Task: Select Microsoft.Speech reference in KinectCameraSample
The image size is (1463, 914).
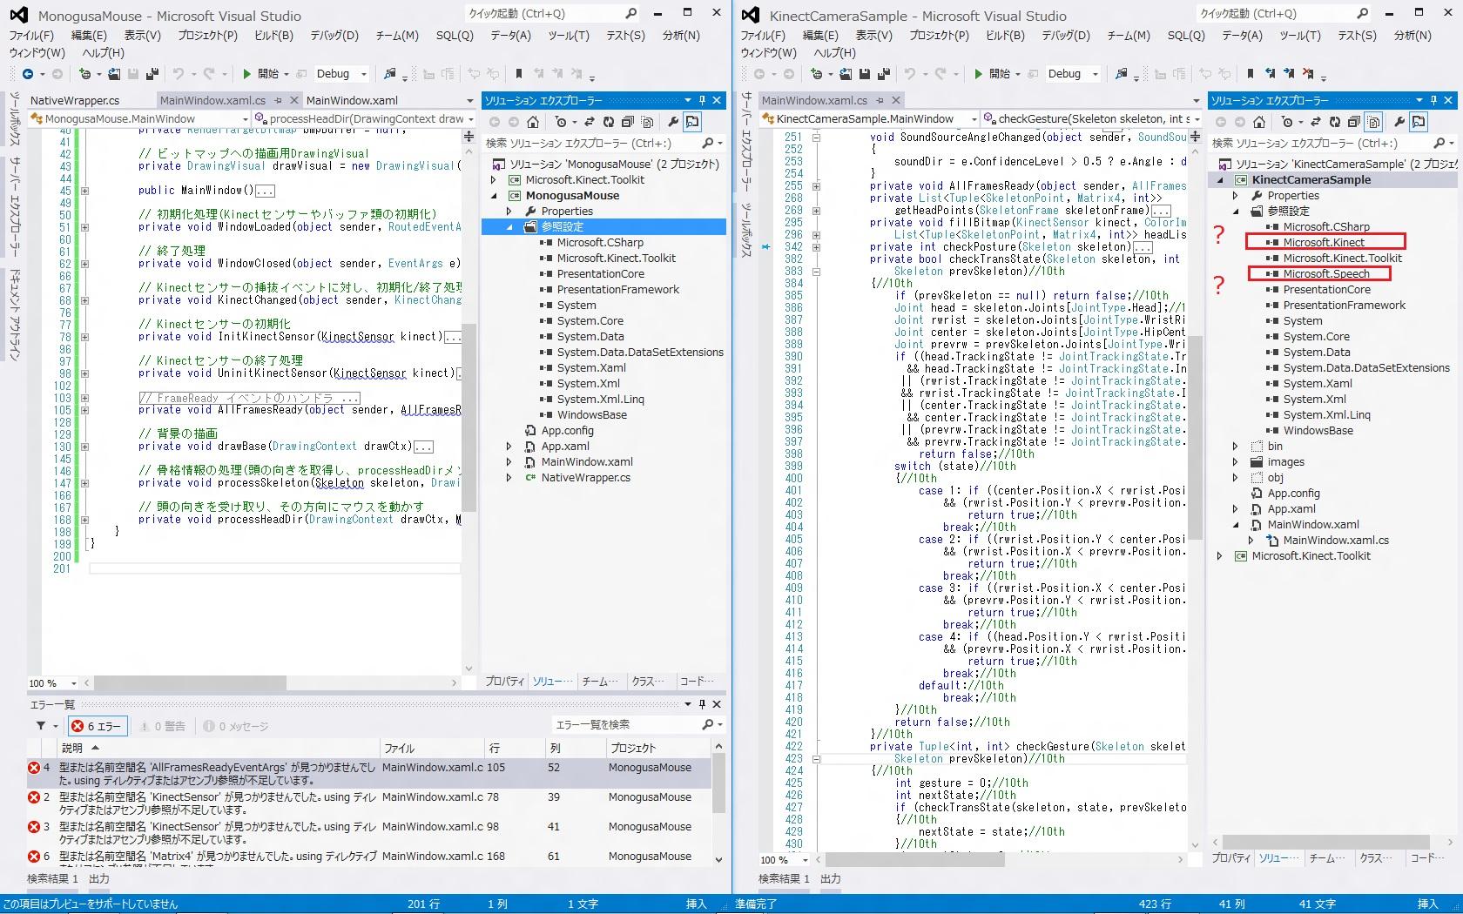Action: click(1325, 274)
